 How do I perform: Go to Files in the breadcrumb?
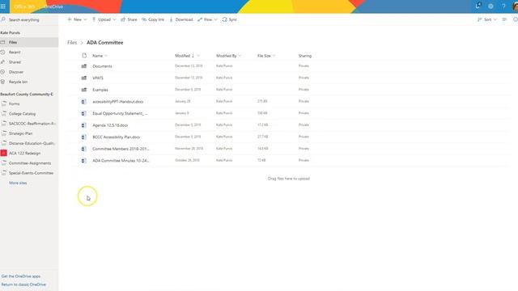72,43
